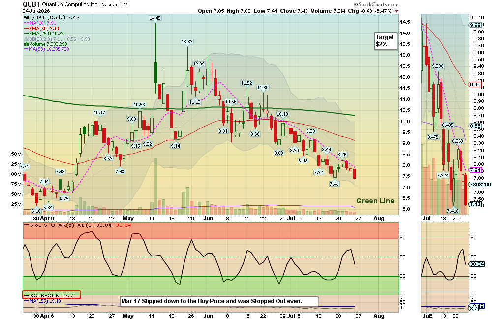Click the 14.45 peak price label
Screen dimensions: 492x320
coord(155,18)
